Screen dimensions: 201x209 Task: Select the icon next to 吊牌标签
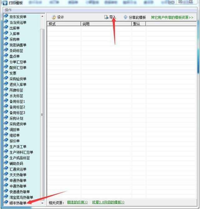pos(6,90)
